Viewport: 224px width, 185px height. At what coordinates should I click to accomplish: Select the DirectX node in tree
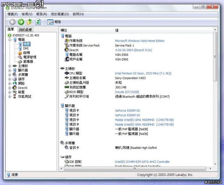click(22, 88)
